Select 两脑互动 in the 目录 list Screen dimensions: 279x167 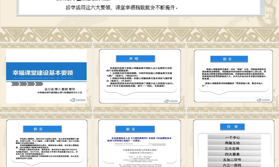[x=234, y=143]
